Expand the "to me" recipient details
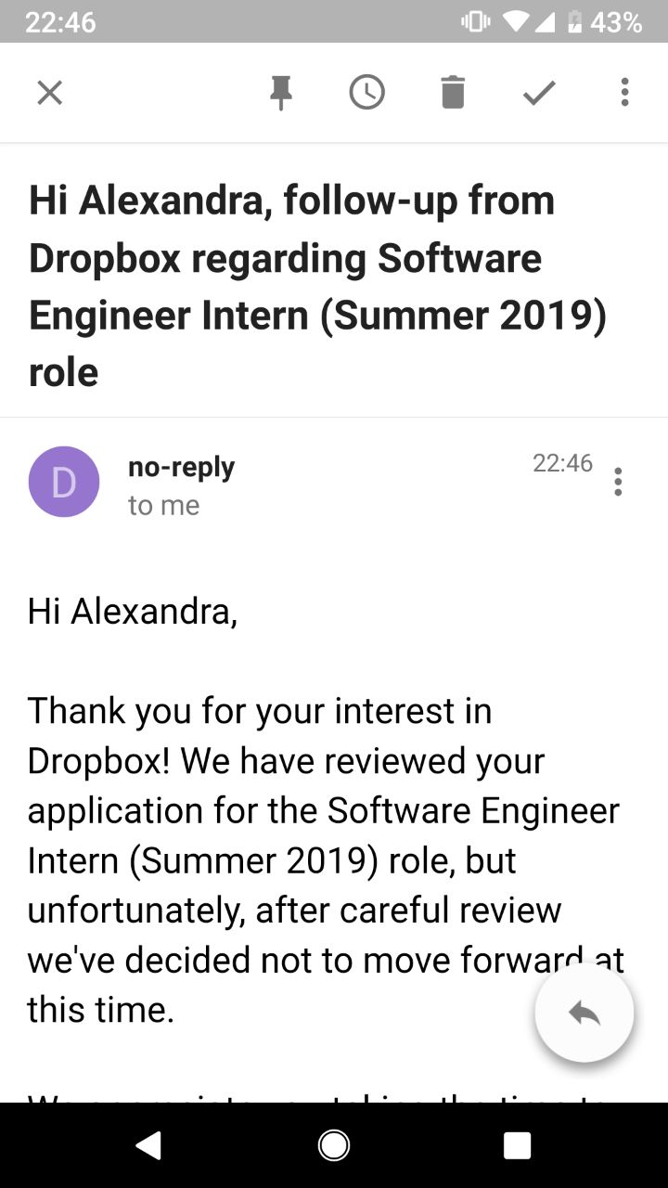Image resolution: width=668 pixels, height=1188 pixels. (x=163, y=505)
